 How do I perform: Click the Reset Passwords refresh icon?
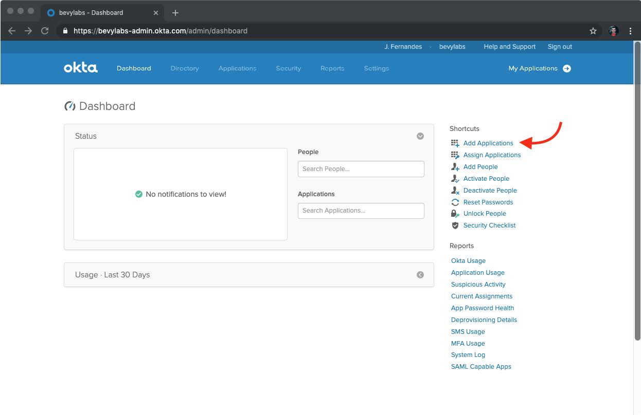[x=455, y=202]
